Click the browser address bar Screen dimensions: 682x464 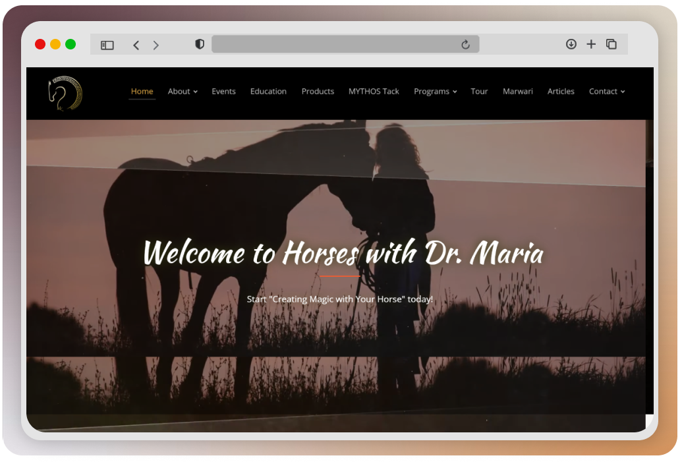click(x=345, y=44)
